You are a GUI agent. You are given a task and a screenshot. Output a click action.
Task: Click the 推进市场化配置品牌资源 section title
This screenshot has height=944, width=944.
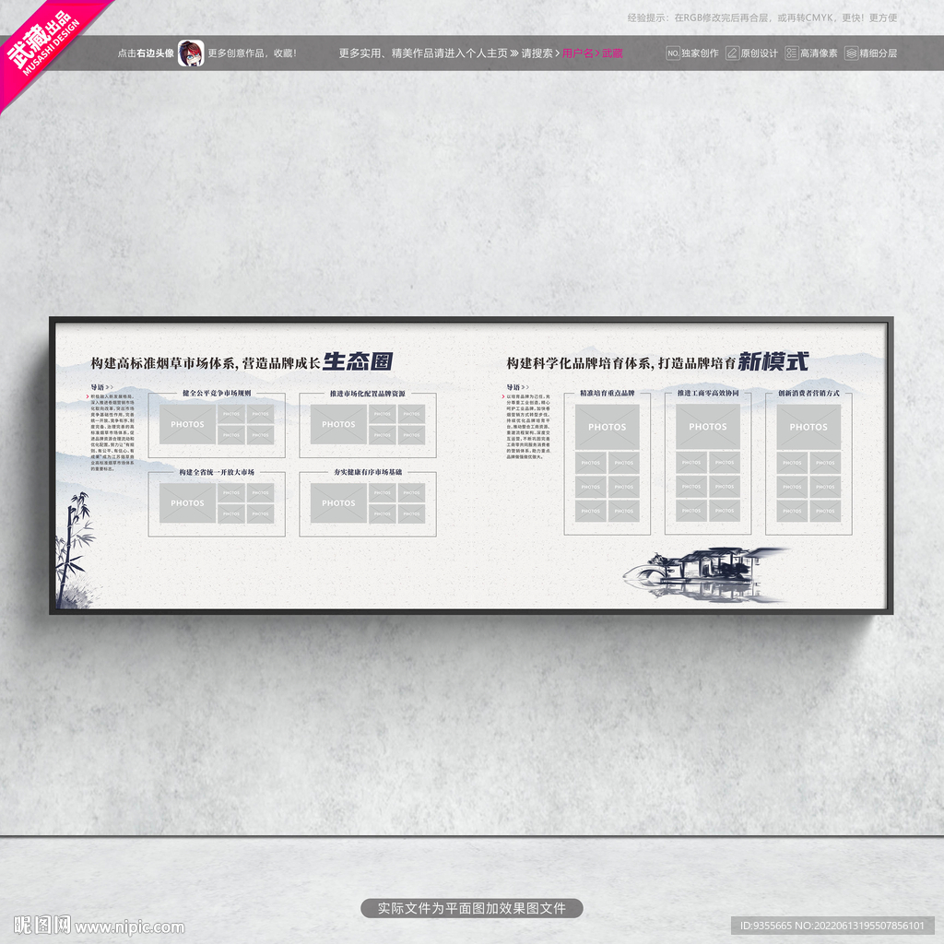(x=367, y=393)
